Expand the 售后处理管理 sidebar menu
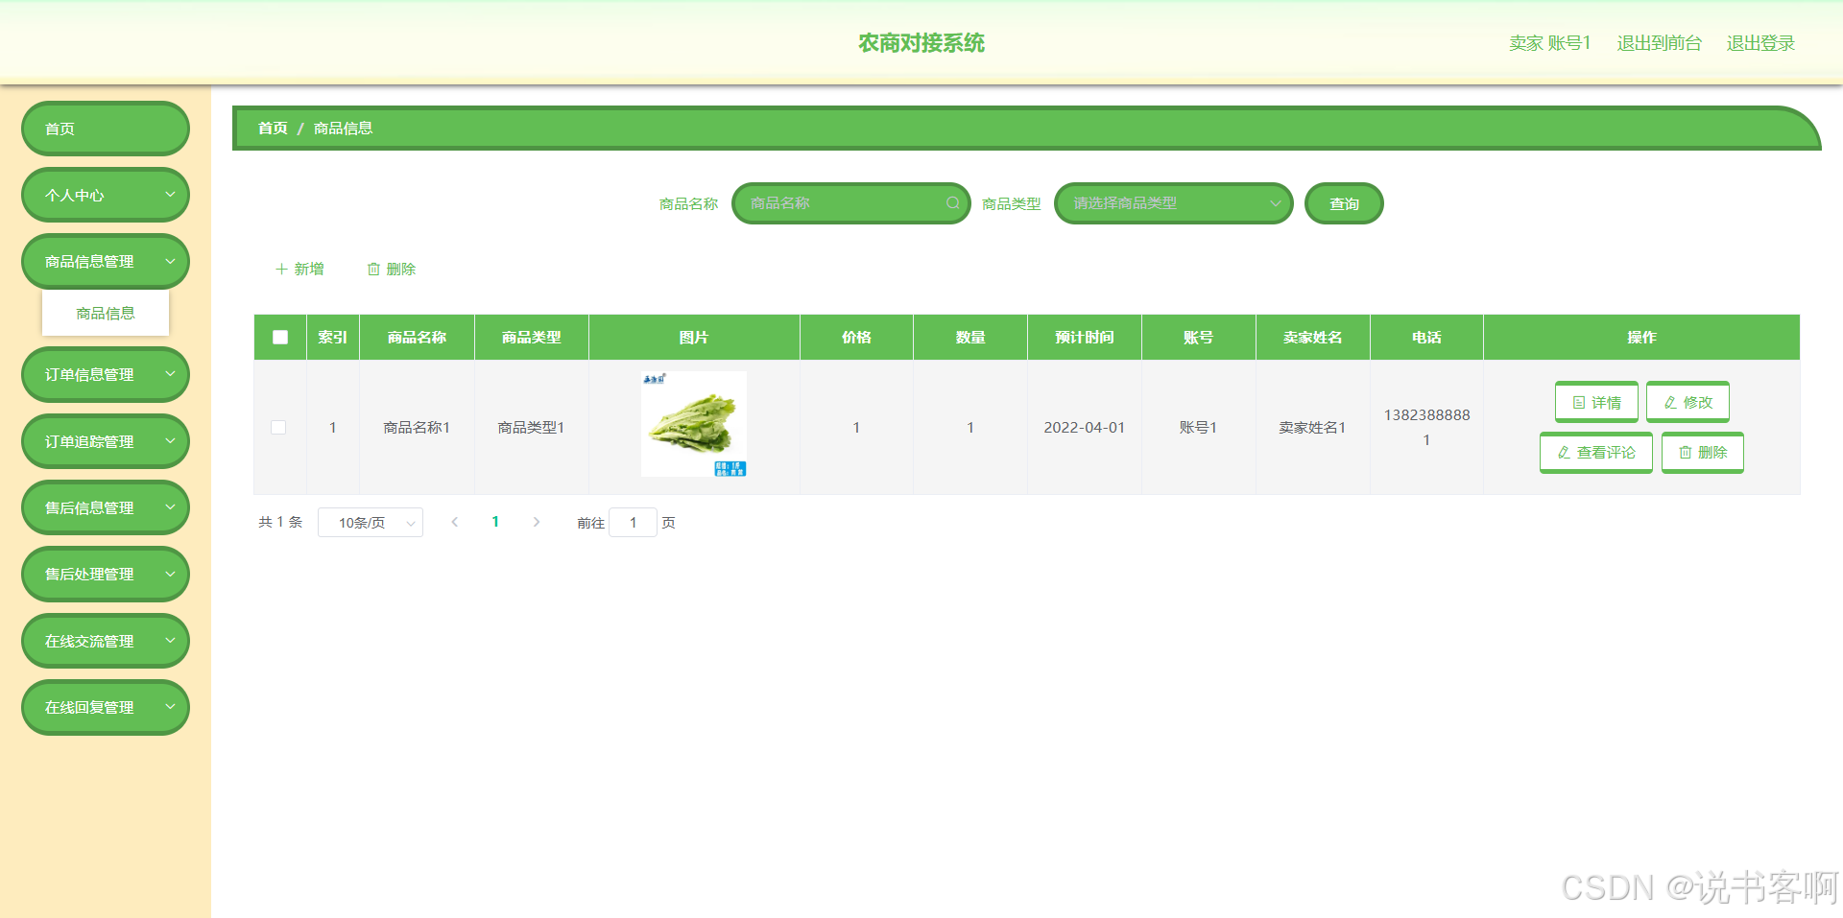1843x918 pixels. [106, 574]
